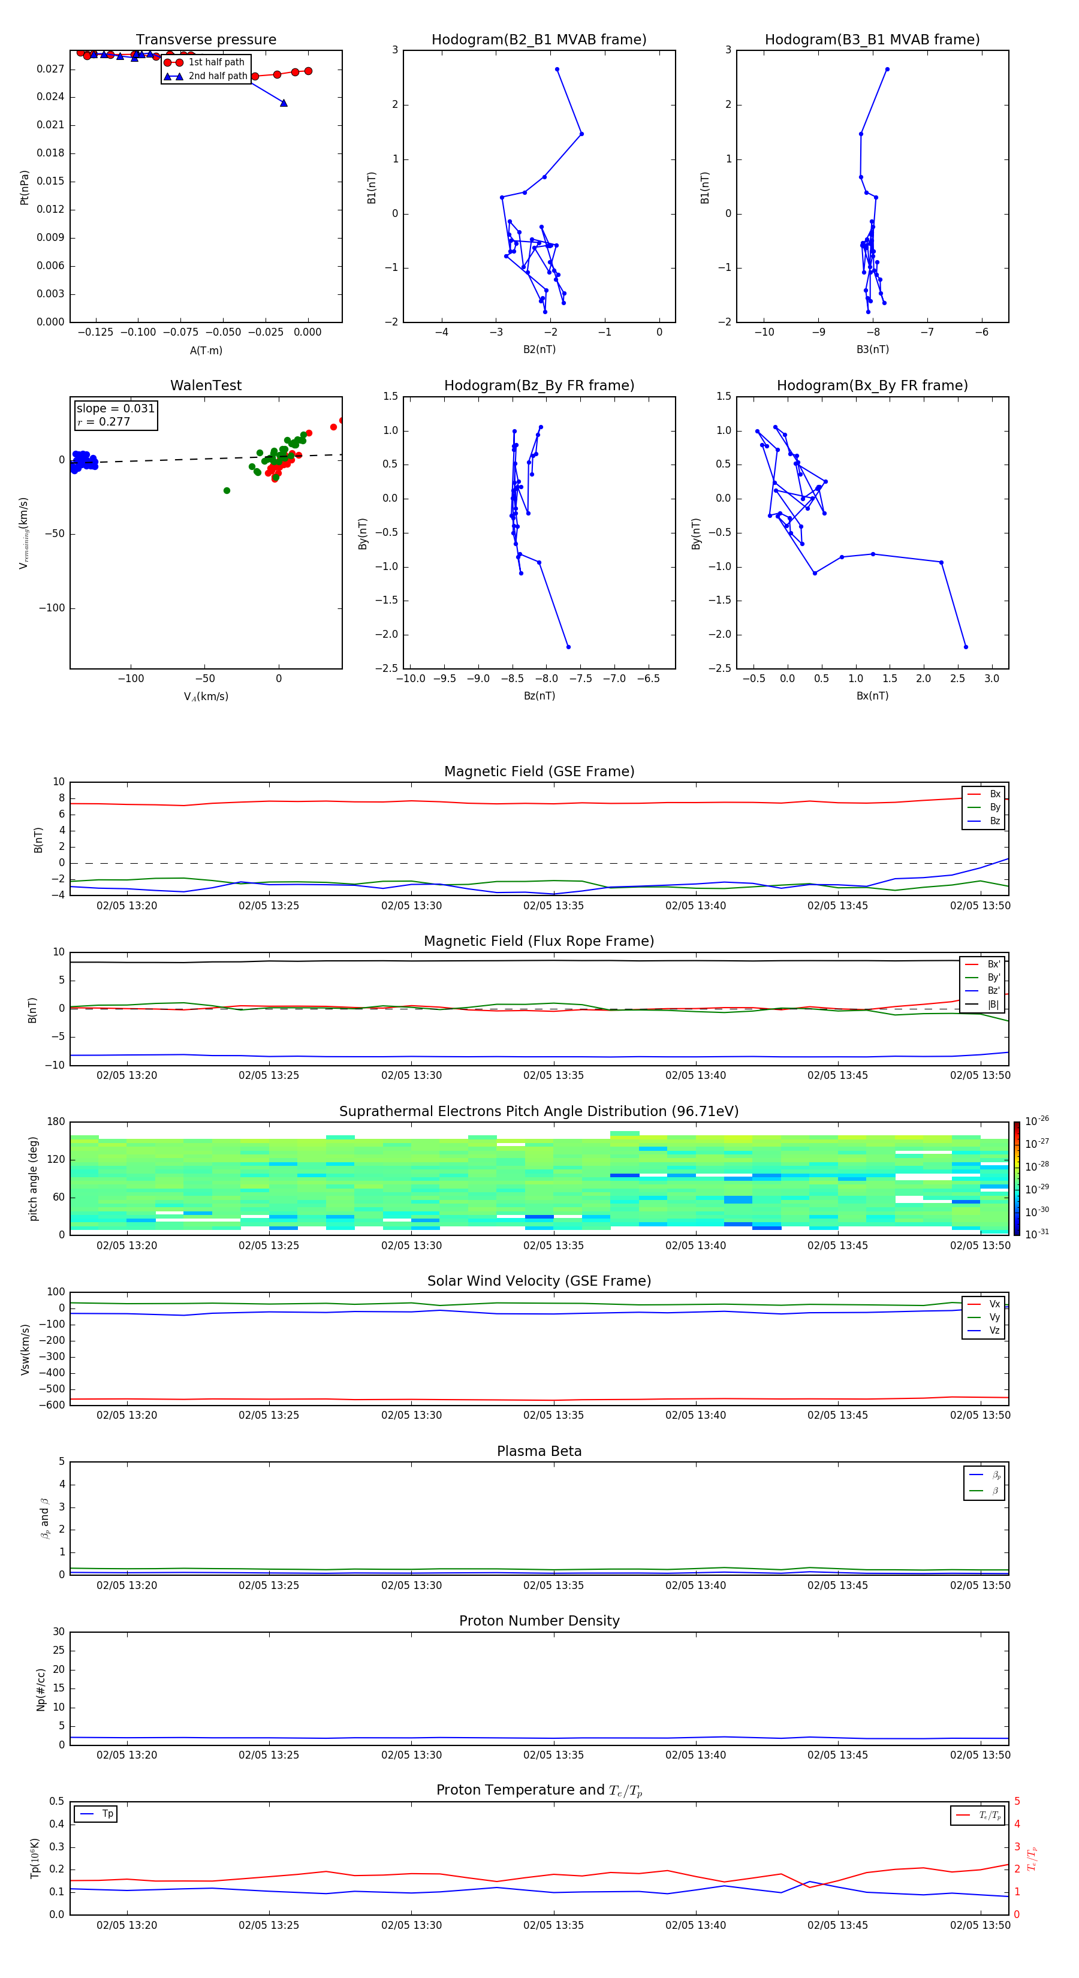Click the 'Magnetic Field (GSE Frame)' title
Image resolution: width=1079 pixels, height=1978 pixels.
[x=539, y=771]
